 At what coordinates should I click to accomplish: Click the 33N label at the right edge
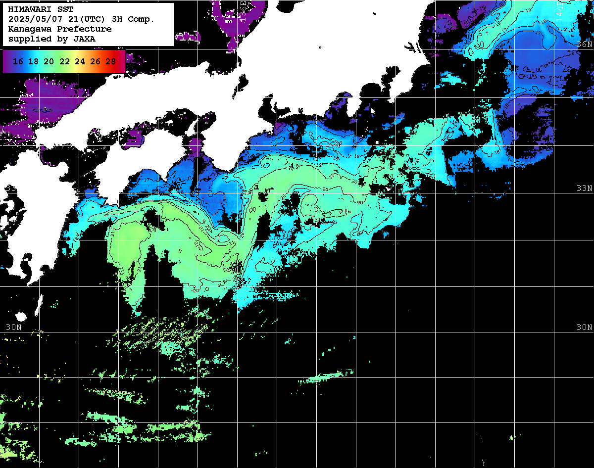(x=585, y=188)
